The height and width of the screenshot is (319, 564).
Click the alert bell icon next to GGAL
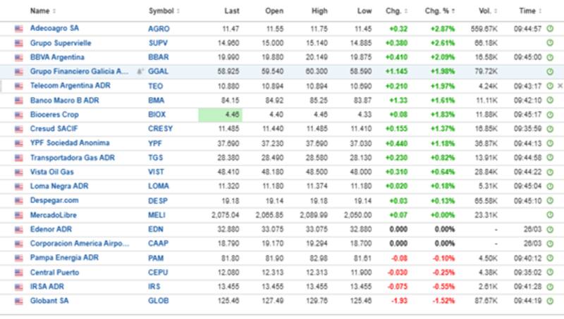click(x=140, y=72)
